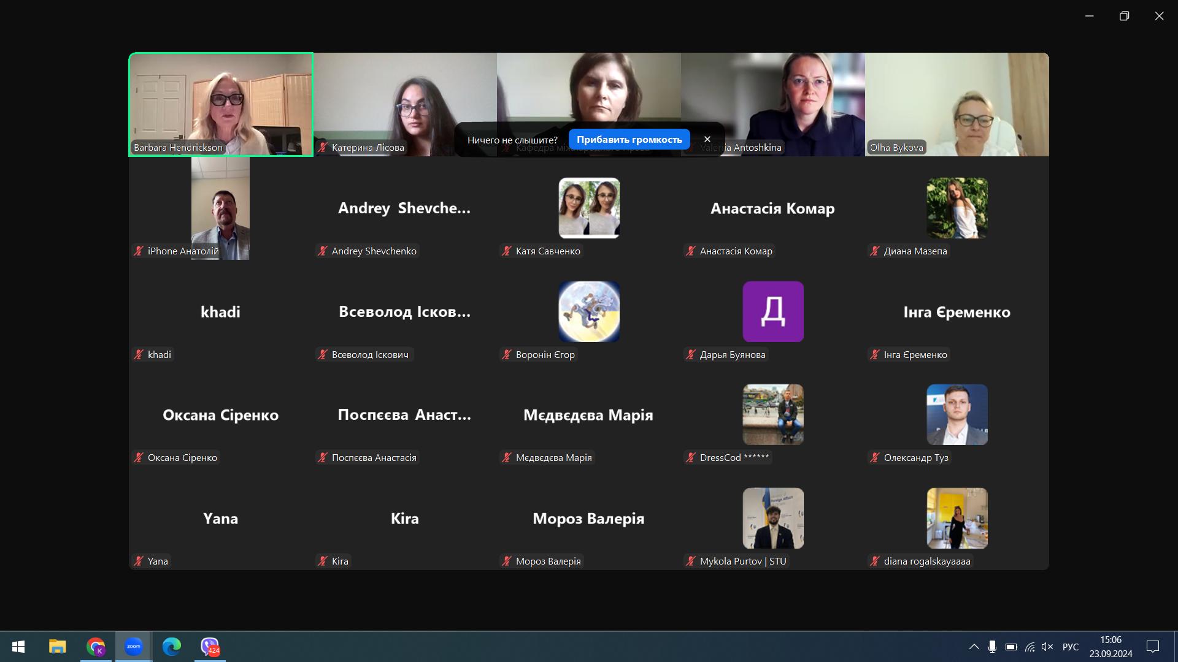Image resolution: width=1178 pixels, height=662 pixels.
Task: Open the Wi-Fi network tray icon
Action: (x=1030, y=647)
